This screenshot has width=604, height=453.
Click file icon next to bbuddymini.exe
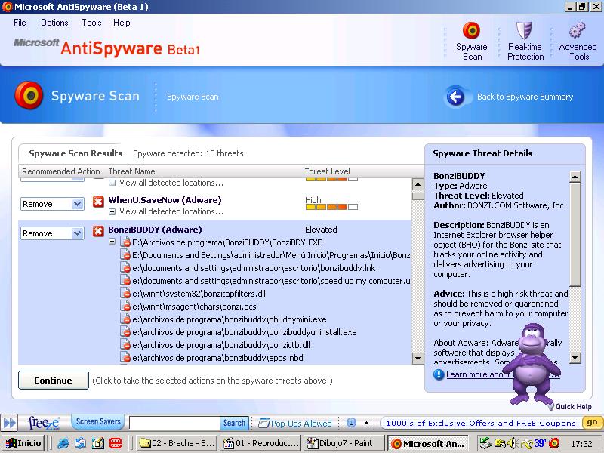(x=125, y=319)
